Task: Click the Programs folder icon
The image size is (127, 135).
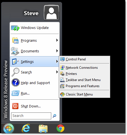Action: [15, 40]
